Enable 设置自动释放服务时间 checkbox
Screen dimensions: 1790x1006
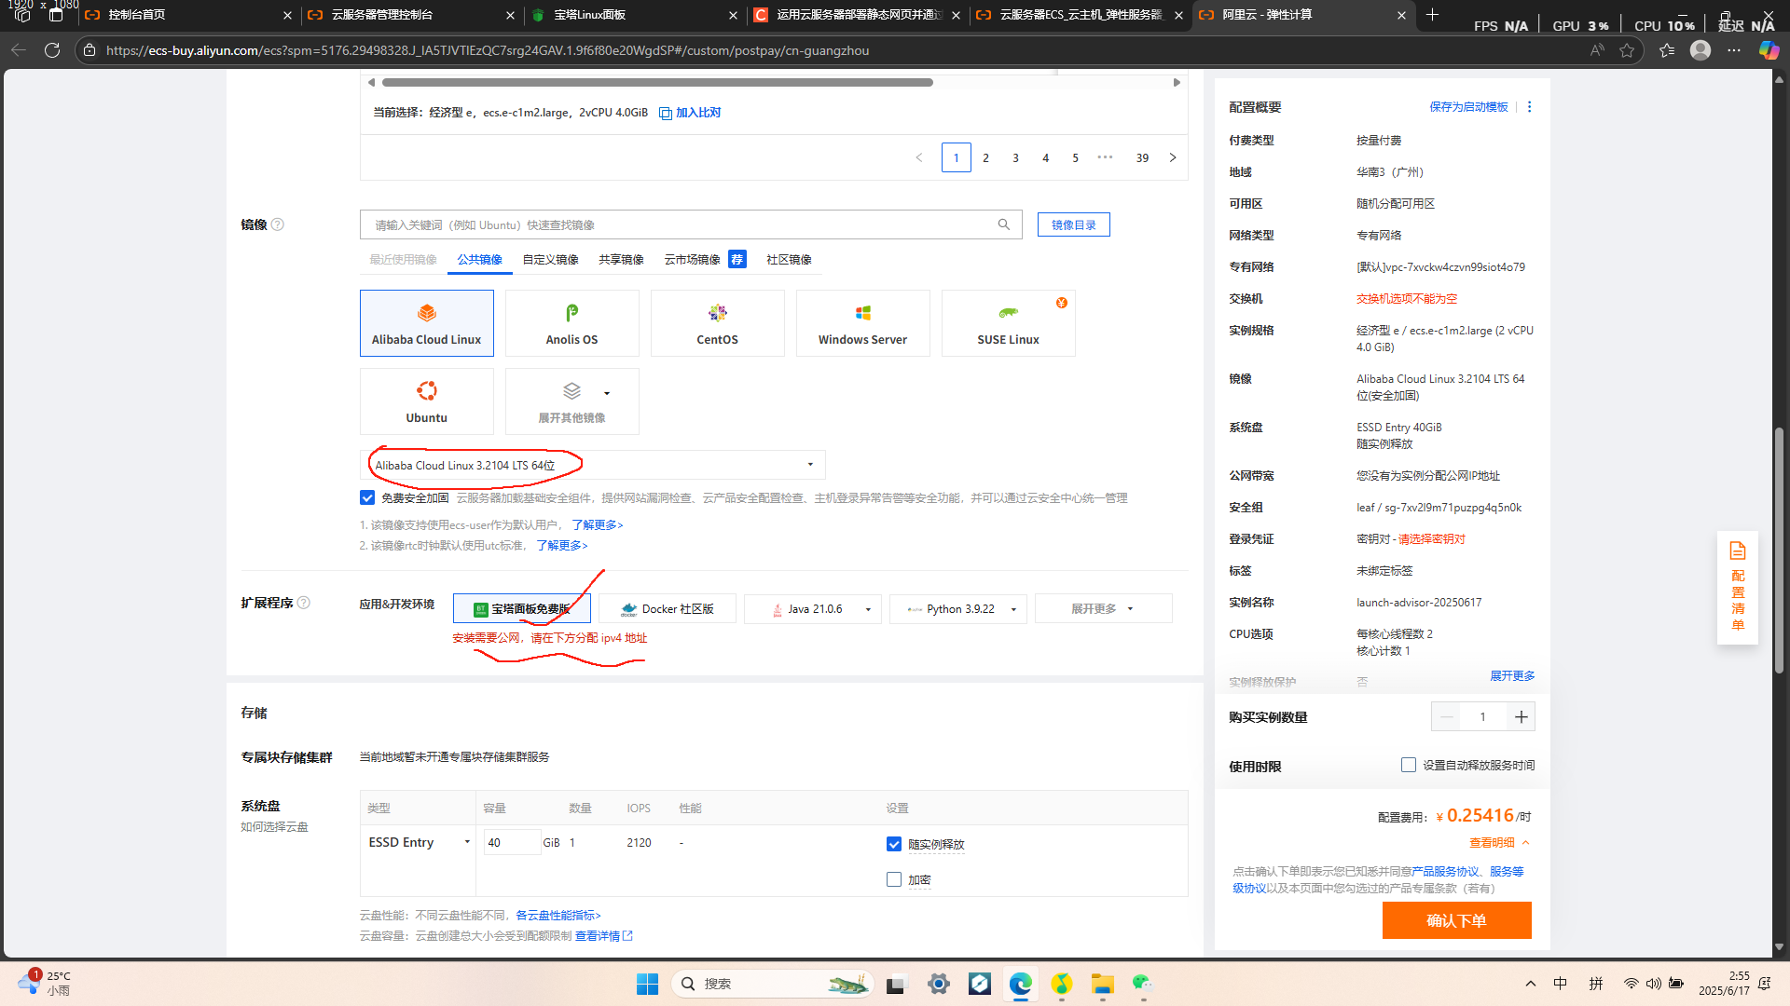(x=1409, y=765)
